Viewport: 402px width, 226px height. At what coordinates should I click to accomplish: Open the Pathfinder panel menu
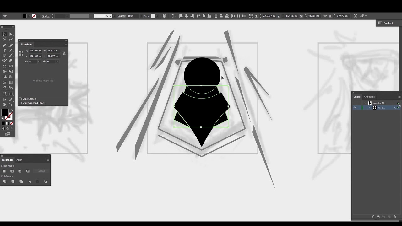click(x=48, y=160)
